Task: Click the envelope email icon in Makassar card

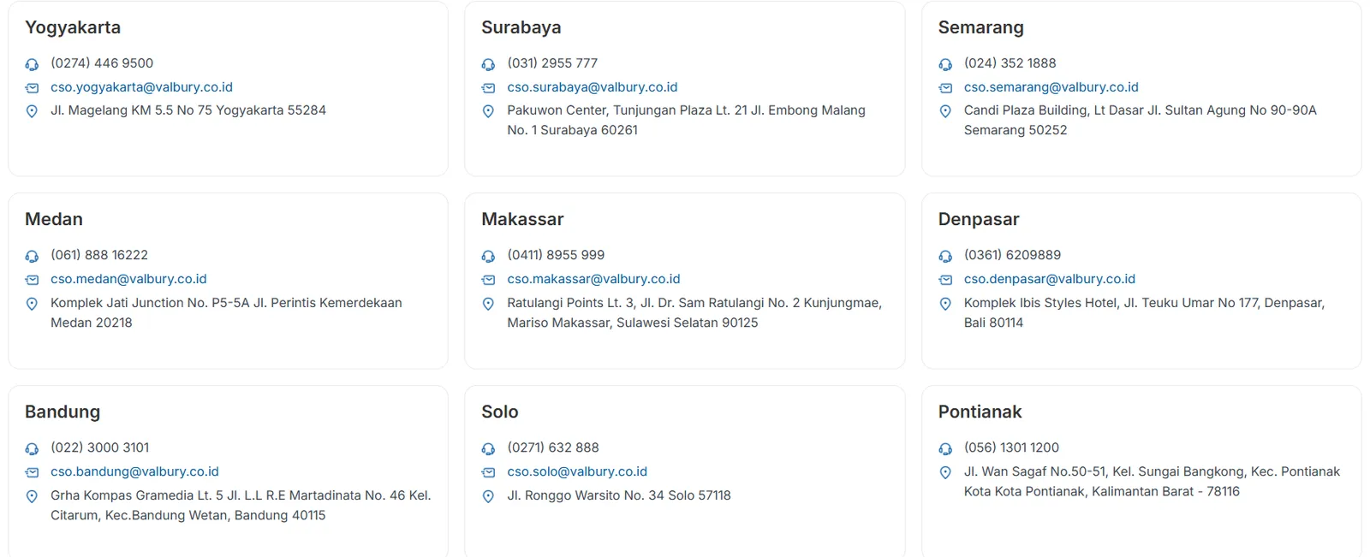Action: 488,280
